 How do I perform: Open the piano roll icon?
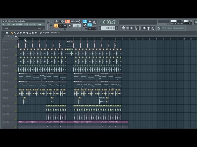point(132,28)
